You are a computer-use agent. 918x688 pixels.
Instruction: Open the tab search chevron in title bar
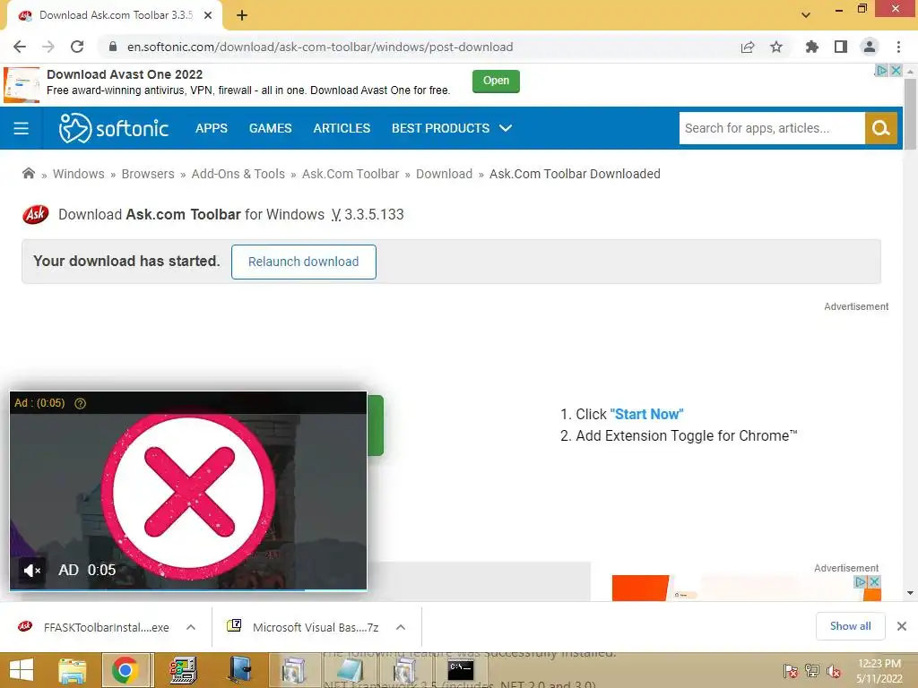pyautogui.click(x=806, y=15)
